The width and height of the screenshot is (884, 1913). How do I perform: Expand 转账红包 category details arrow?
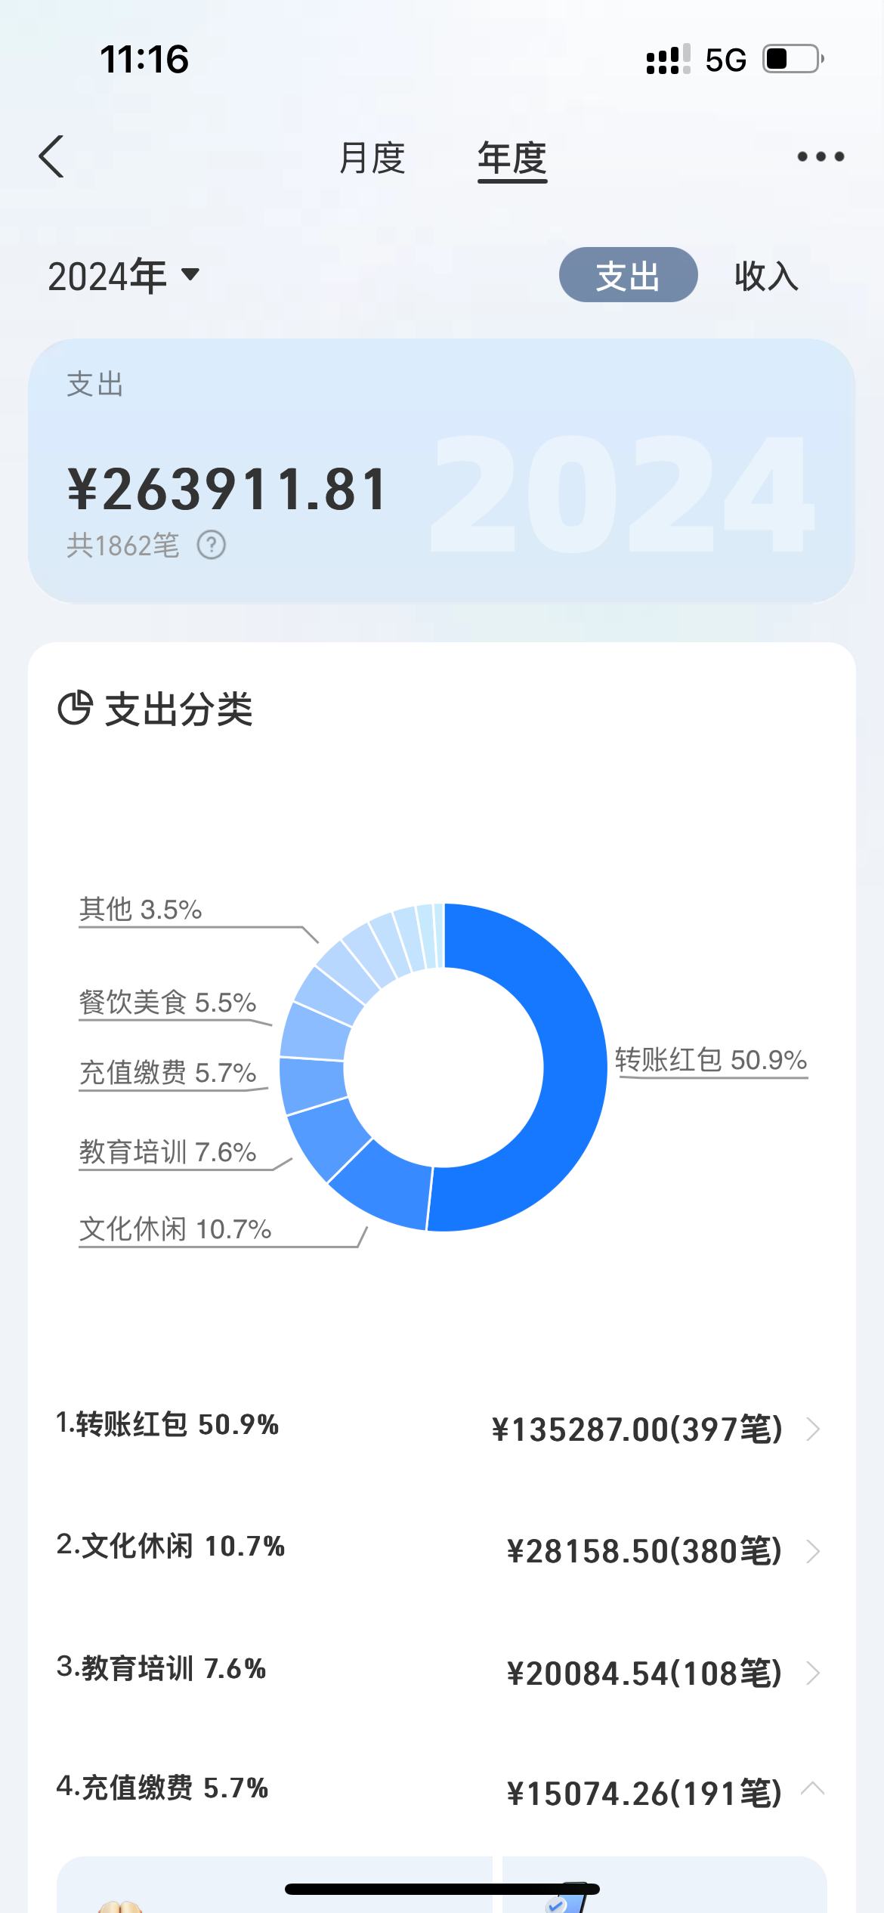pos(813,1429)
